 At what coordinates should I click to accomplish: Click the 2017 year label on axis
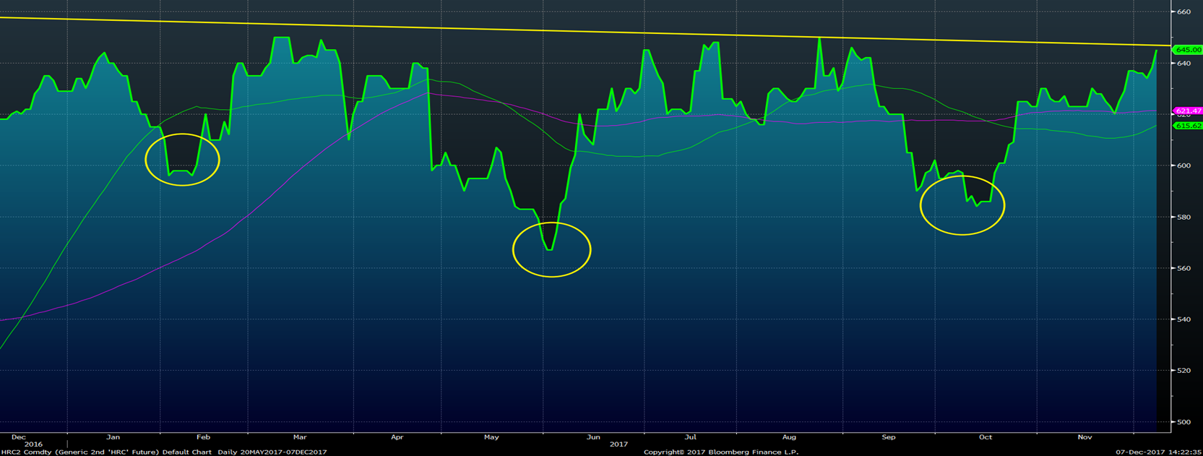[x=618, y=444]
